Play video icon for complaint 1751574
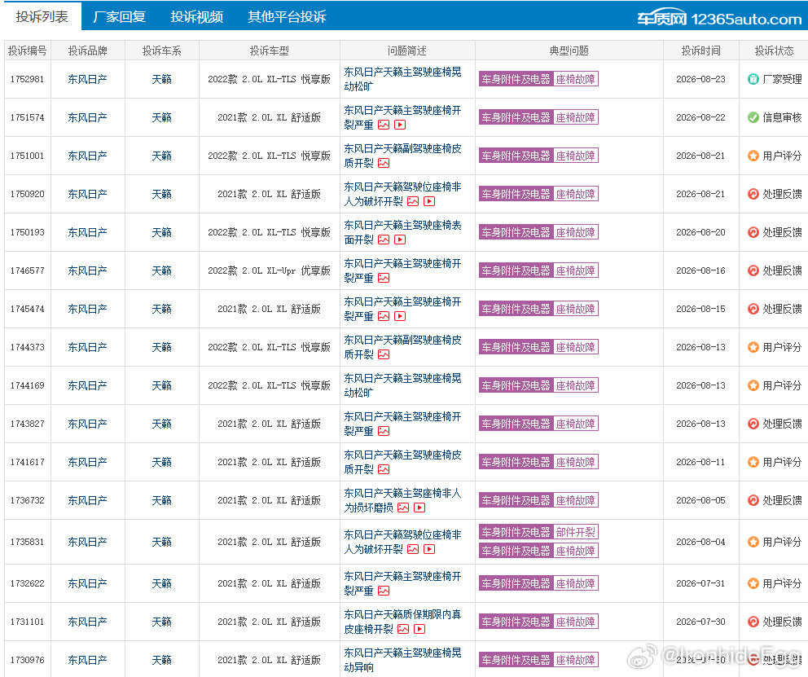The image size is (808, 677). 400,125
